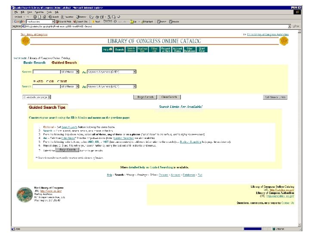
Task: Click the Contact Us link
Action: (288, 203)
